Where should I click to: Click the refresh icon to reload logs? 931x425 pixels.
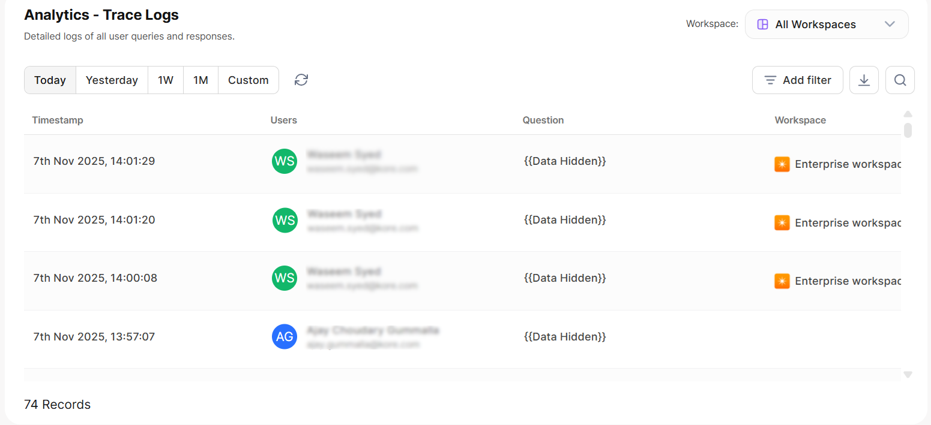(301, 80)
